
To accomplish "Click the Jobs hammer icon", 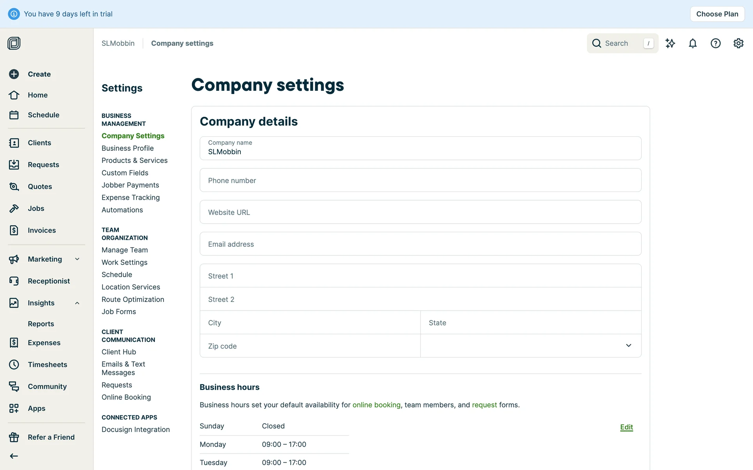I will click(14, 208).
